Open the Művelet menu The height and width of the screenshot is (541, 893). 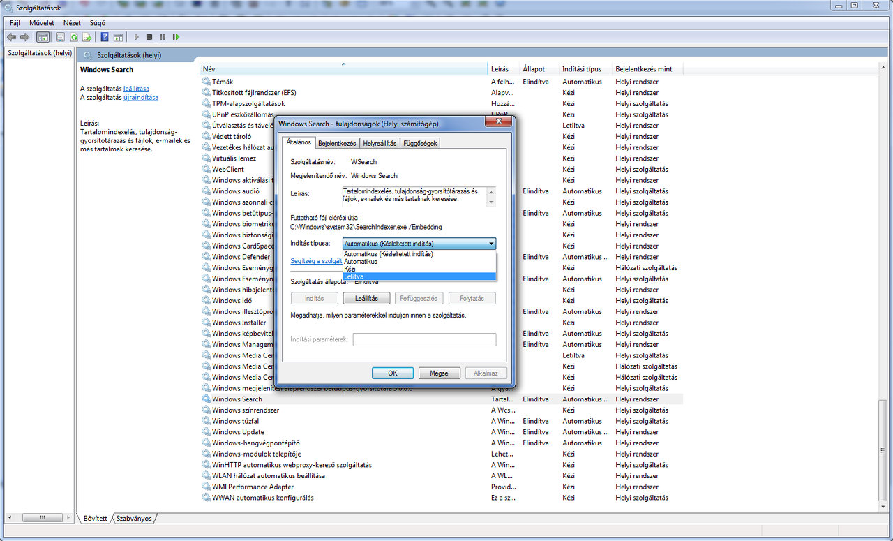coord(41,23)
